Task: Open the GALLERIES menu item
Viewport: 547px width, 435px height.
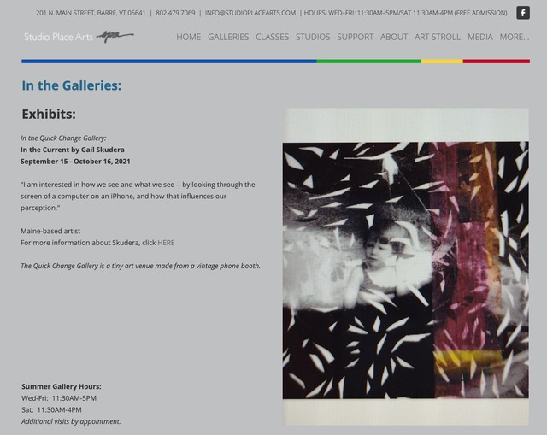Action: pos(228,37)
